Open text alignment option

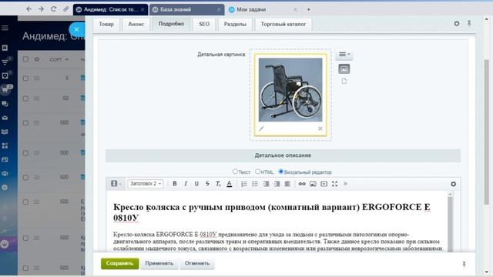pos(287,184)
